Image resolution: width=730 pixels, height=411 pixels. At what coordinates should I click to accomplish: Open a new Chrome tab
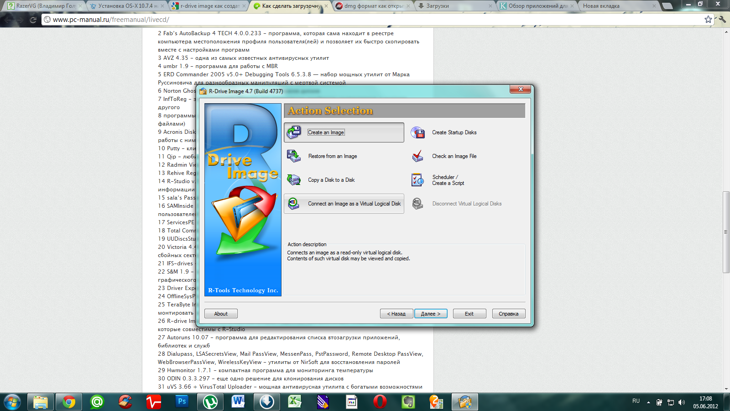click(x=667, y=6)
